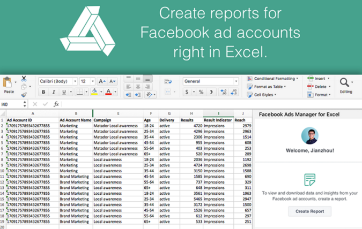Open the Borders dropdown arrow
The image size is (362, 229).
[x=86, y=92]
